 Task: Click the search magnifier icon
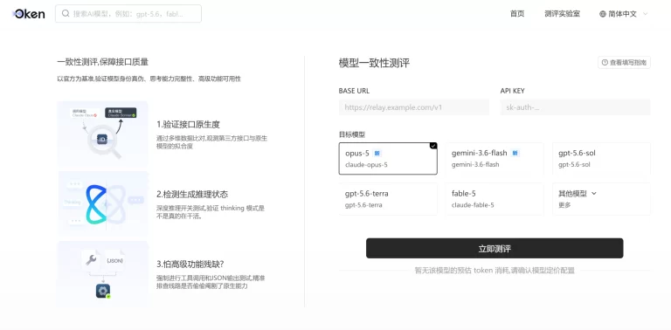[66, 13]
